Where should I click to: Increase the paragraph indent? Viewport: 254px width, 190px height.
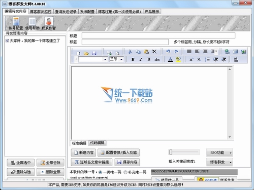(224, 59)
